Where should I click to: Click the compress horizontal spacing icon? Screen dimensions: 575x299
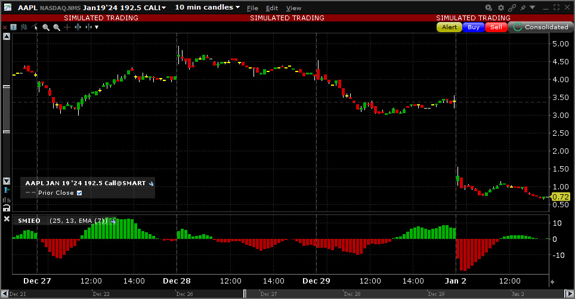[x=88, y=27]
